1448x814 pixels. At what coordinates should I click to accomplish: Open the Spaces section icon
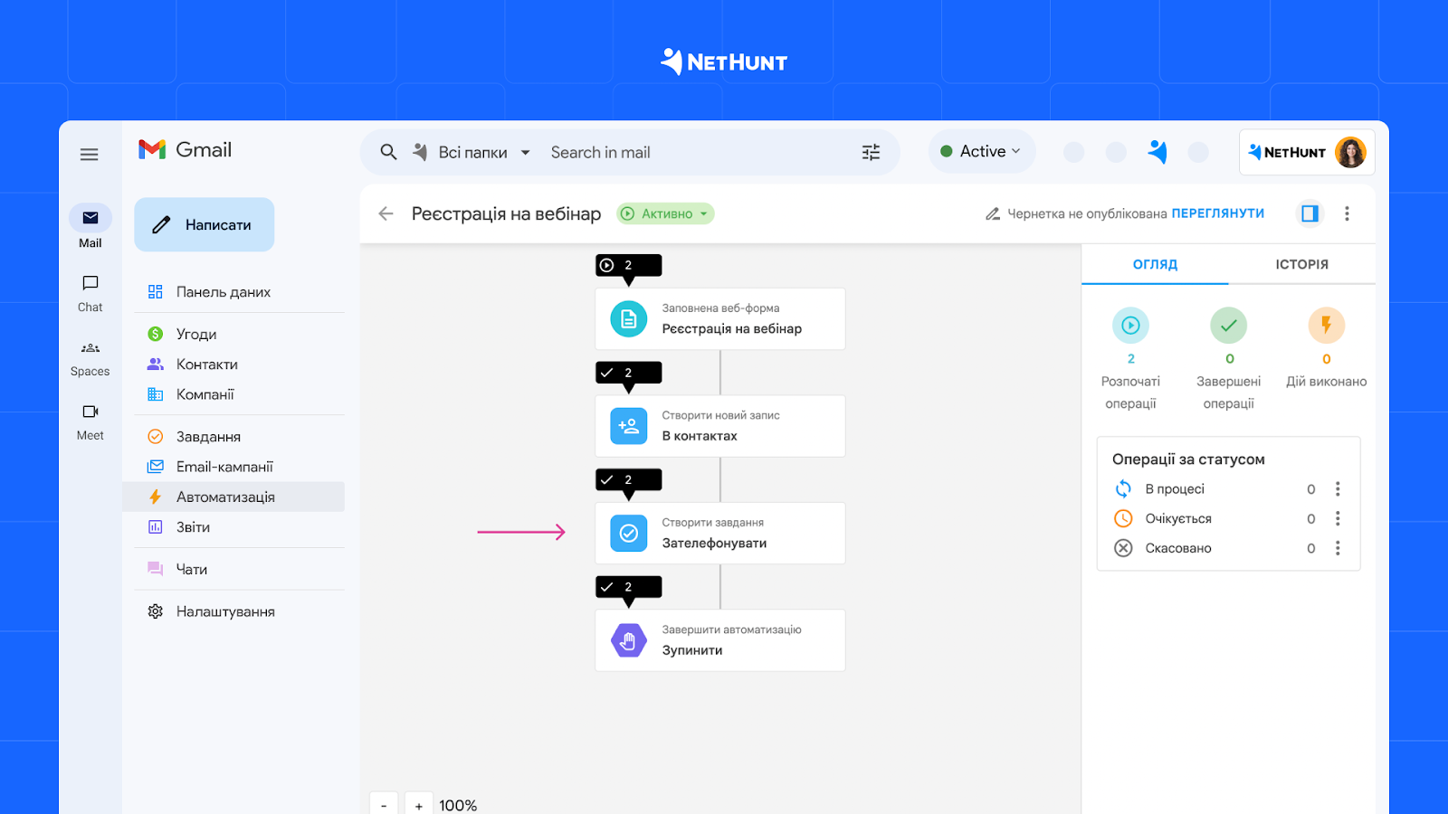[x=90, y=347]
